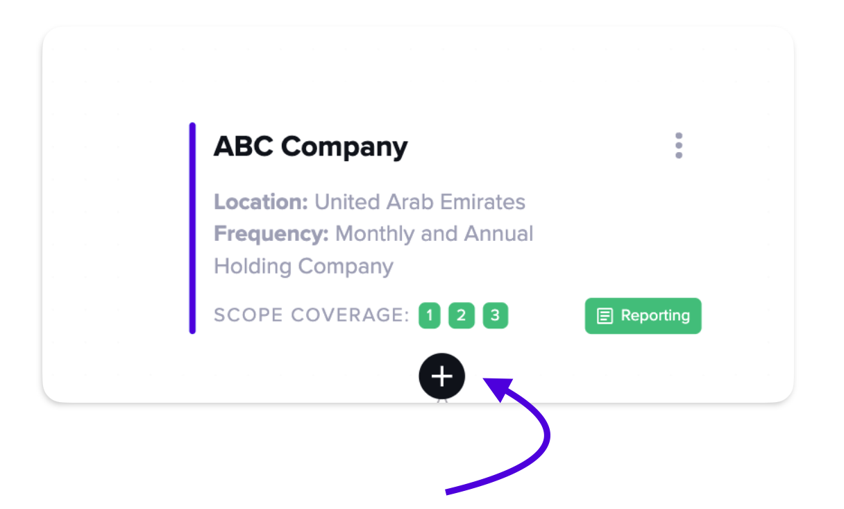Screen dimensions: 844x509
Task: Click the bold Frequency label
Action: tap(271, 234)
